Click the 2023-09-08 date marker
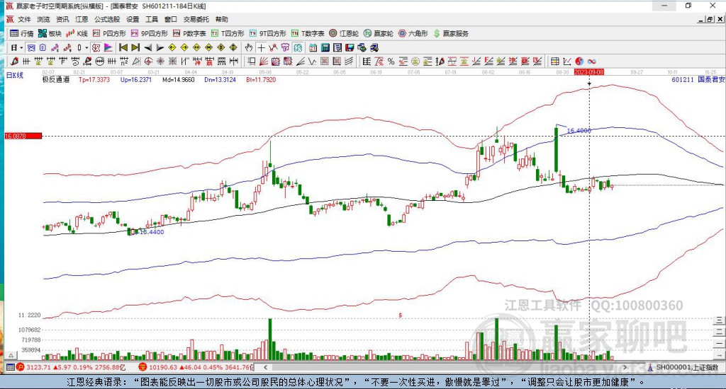This screenshot has width=726, height=389. click(589, 72)
